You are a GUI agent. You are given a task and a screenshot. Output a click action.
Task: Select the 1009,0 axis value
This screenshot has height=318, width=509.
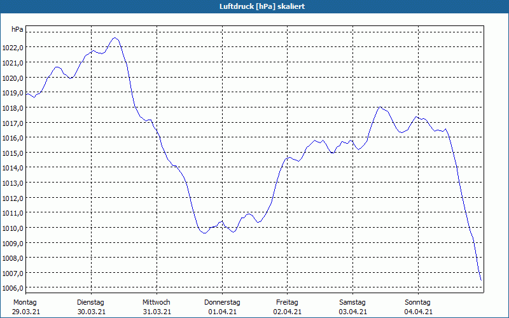[x=13, y=244]
